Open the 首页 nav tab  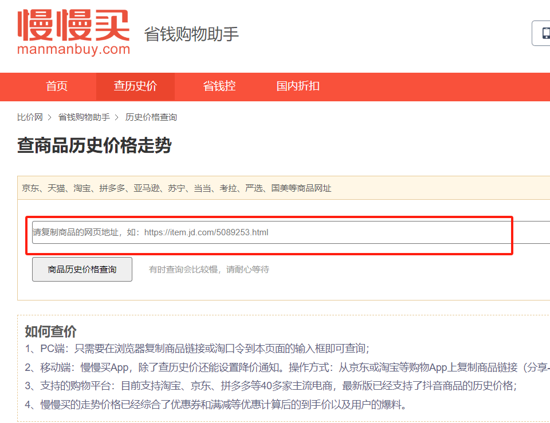tap(57, 86)
